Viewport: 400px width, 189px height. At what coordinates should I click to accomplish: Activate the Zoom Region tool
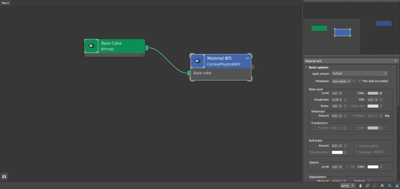[375, 186]
